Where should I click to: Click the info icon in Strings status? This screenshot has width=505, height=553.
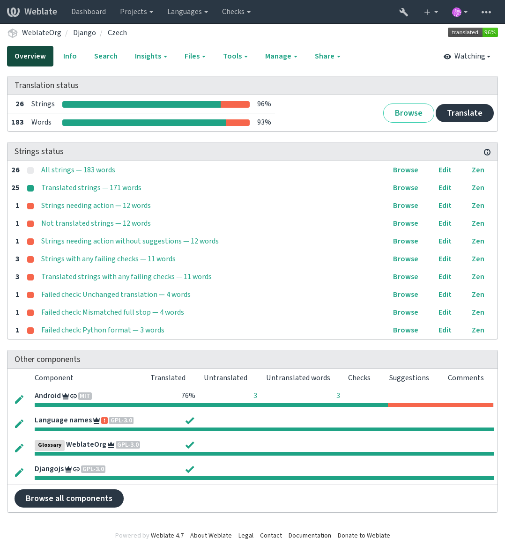point(487,152)
